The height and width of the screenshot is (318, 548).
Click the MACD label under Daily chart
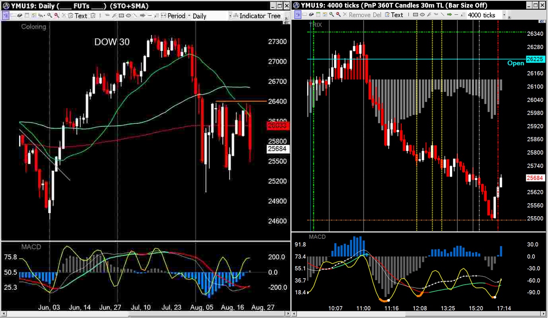(31, 247)
